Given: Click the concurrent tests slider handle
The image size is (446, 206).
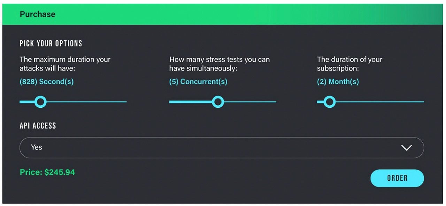Looking at the screenshot, I should [x=218, y=101].
